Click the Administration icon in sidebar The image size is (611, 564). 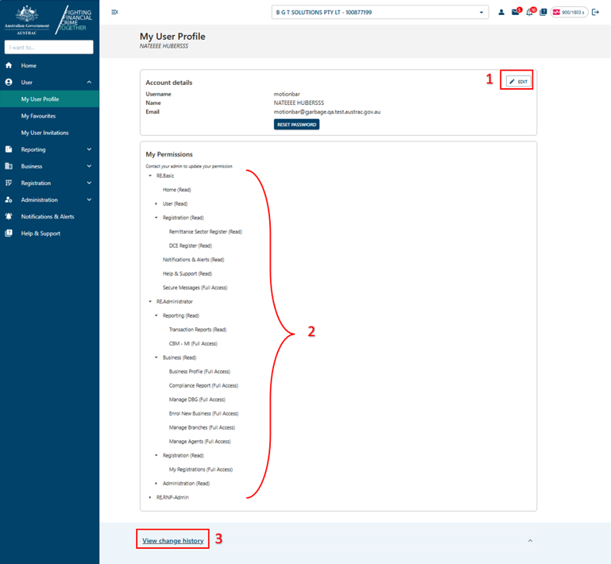point(9,199)
